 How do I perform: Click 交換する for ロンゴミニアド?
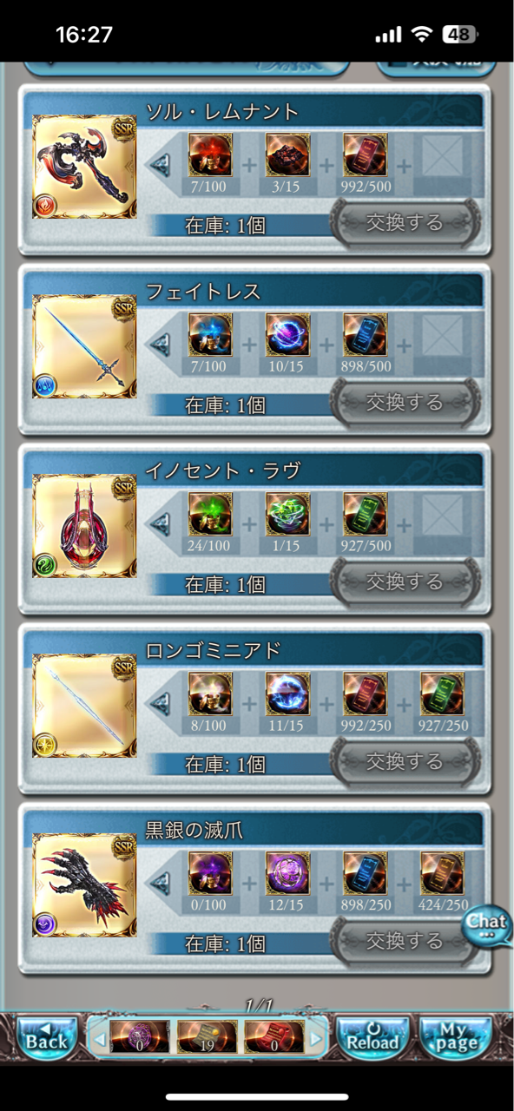pos(405,762)
